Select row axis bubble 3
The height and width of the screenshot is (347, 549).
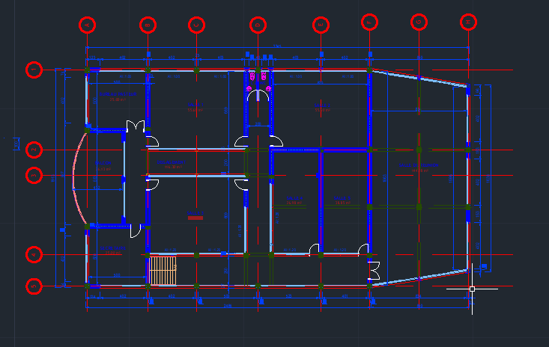pos(34,175)
